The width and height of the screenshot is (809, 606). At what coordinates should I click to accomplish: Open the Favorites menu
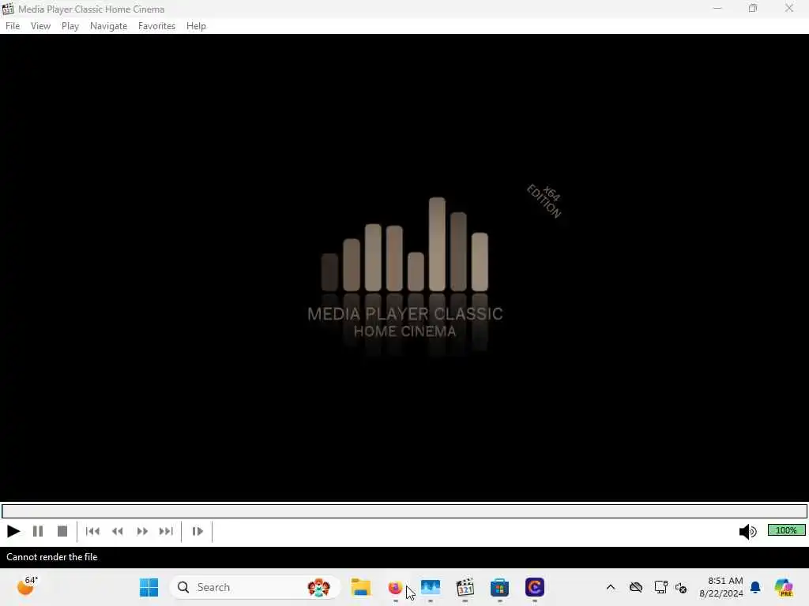pyautogui.click(x=157, y=26)
